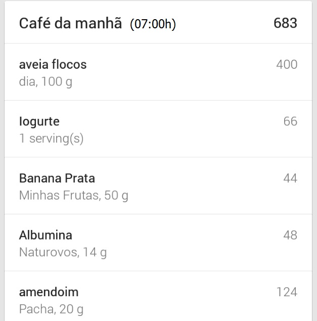This screenshot has height=321, width=317.
Task: Tap the 'Naturovos, 14 g' serving text
Action: coord(63,252)
